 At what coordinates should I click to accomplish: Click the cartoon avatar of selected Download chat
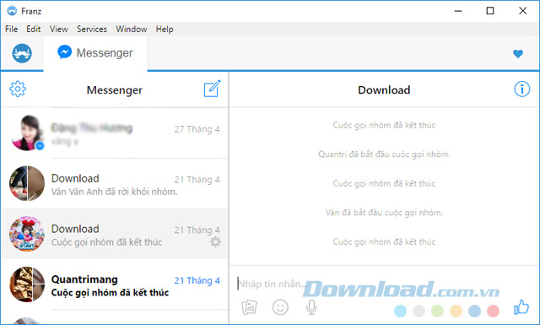[27, 234]
